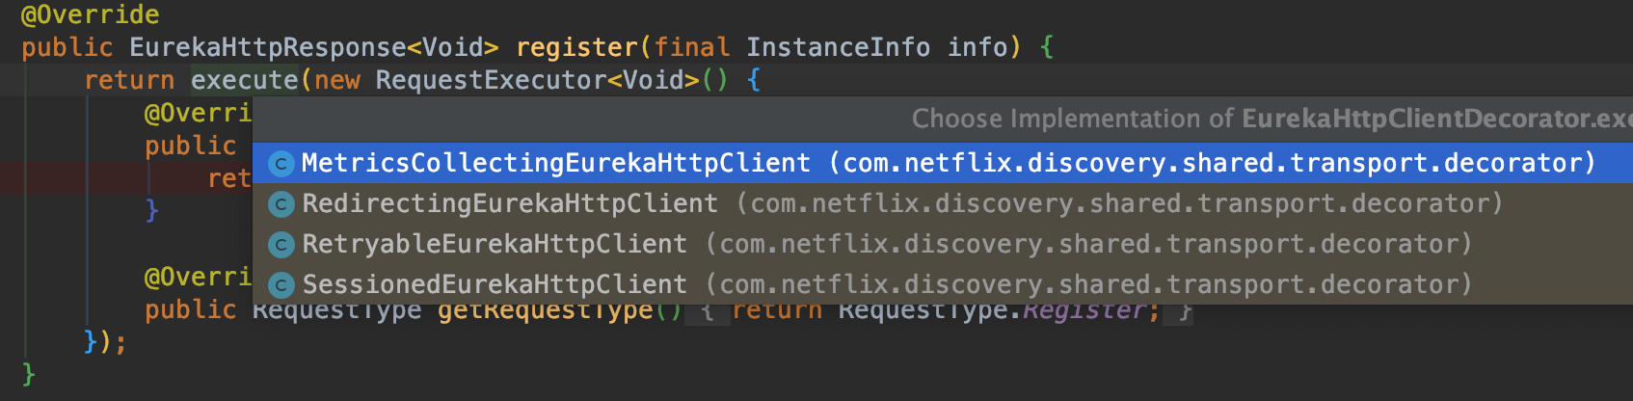
Task: Select RedirectingEurekaHttpClient implementation
Action: [943, 203]
